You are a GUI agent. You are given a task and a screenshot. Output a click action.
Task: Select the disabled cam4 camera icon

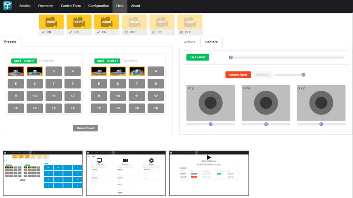134,22
